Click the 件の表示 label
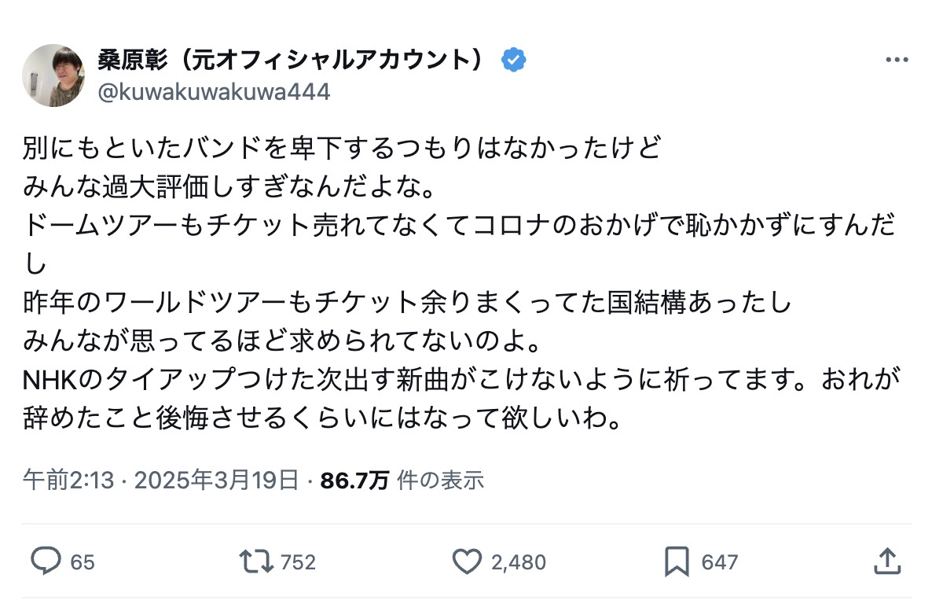Viewport: 932px width, 615px height. pos(440,480)
